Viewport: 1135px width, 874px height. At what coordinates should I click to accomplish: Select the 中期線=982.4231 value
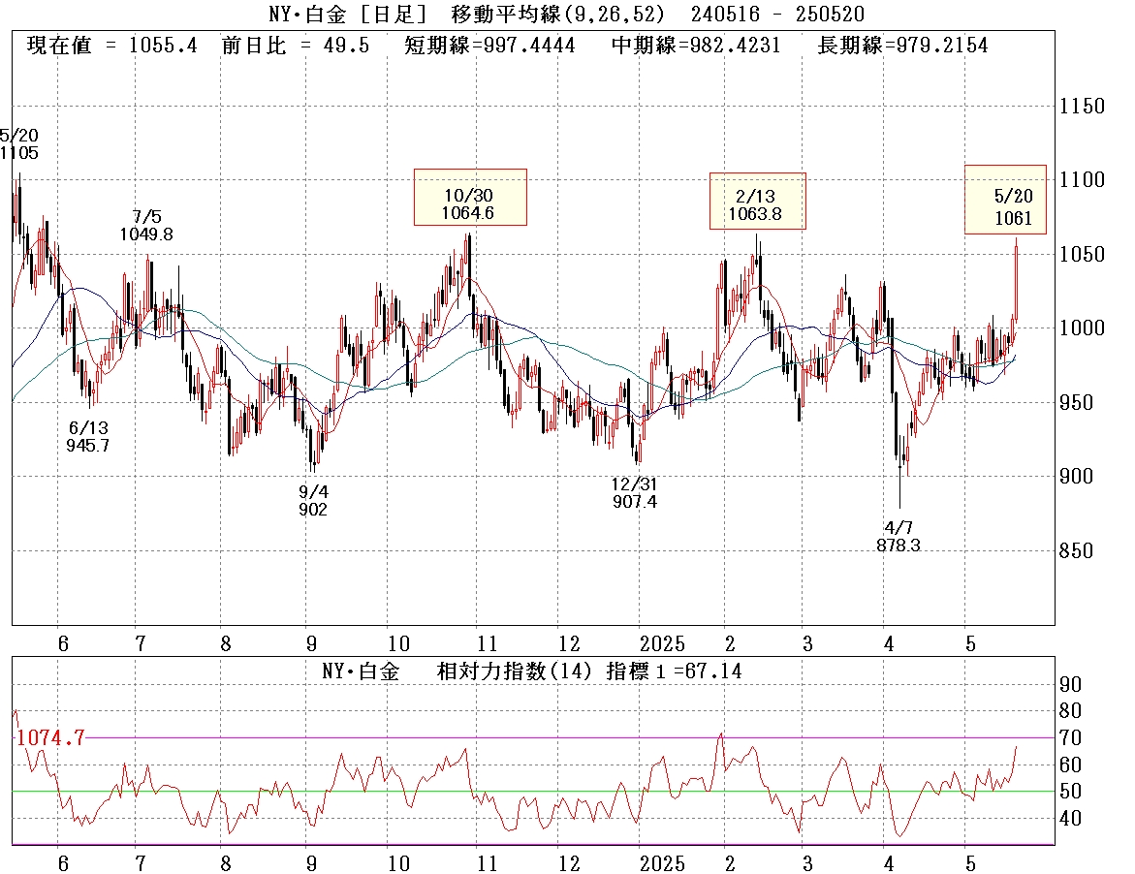point(696,46)
